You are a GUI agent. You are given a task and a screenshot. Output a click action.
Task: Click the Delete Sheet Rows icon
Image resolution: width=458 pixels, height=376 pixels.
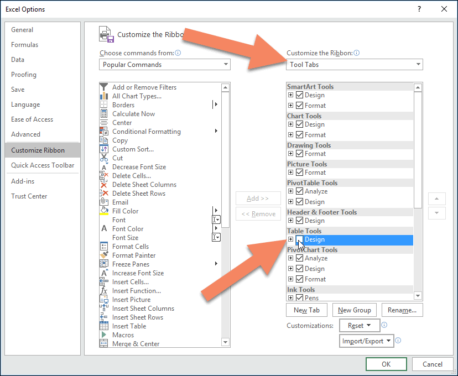point(103,194)
